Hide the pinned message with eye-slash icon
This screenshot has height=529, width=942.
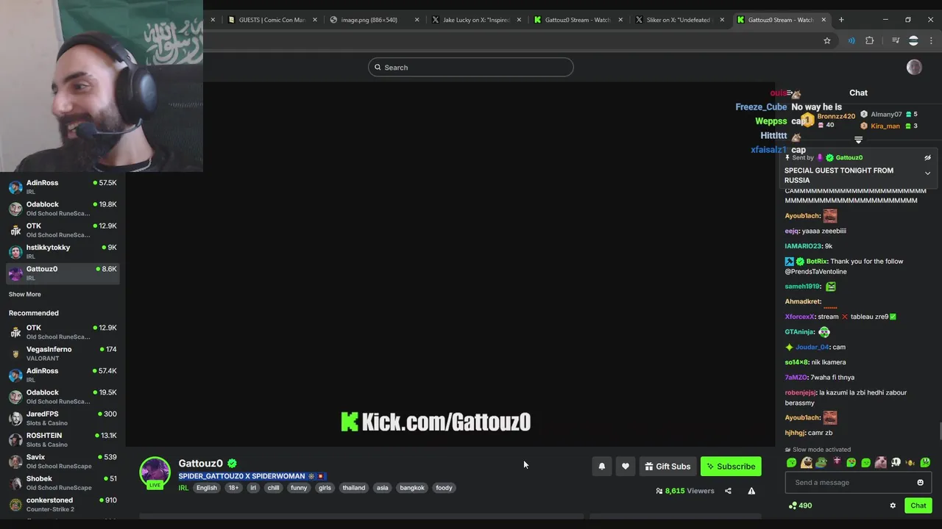point(927,157)
